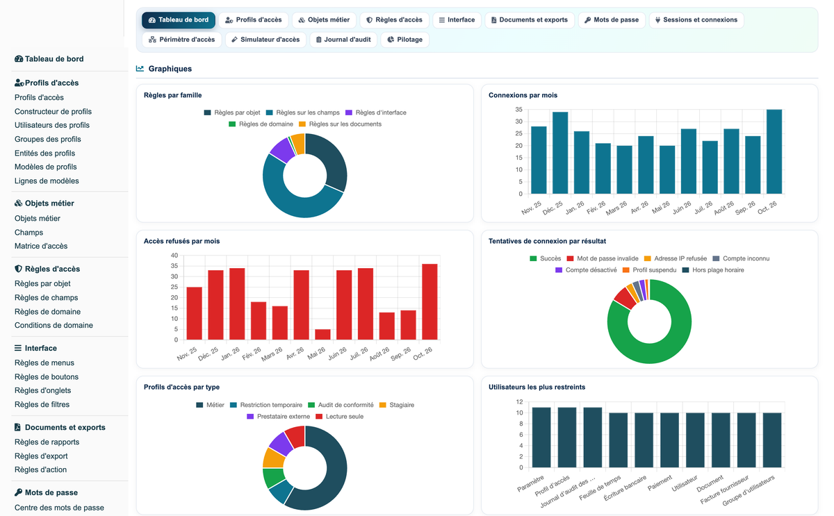Hide the Hors plage horaire legend series
This screenshot has width=834, height=516.
point(712,269)
